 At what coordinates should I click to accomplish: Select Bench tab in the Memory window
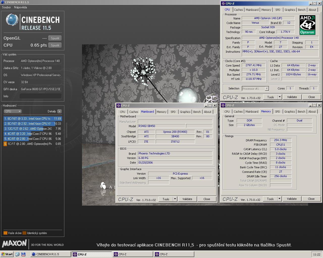click(302, 112)
